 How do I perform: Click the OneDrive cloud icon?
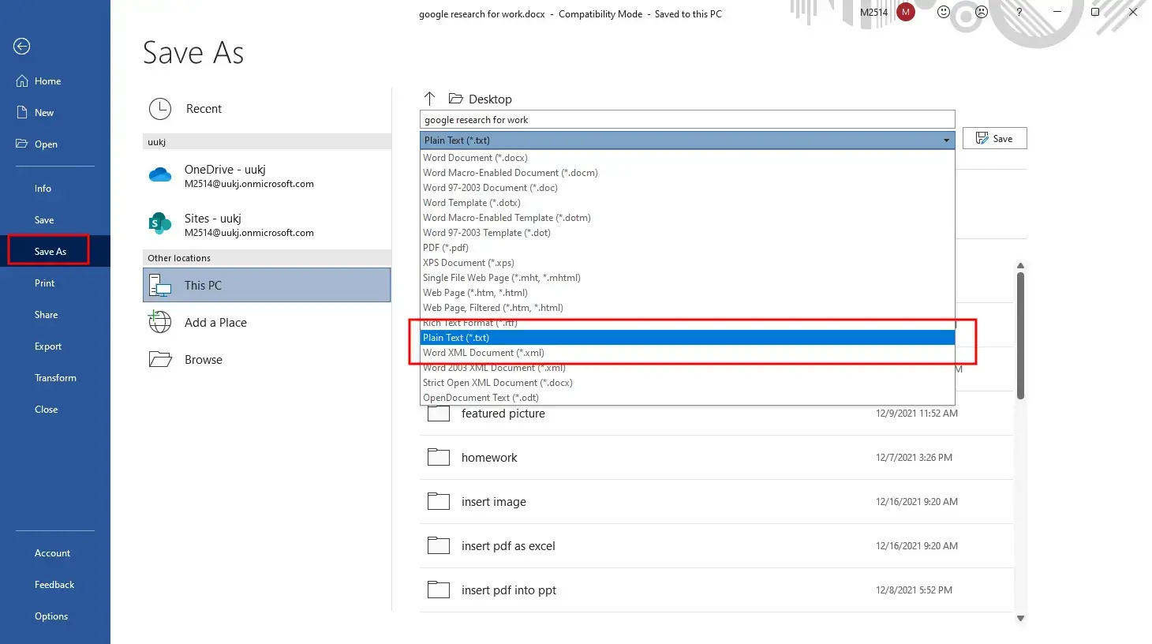(x=160, y=175)
